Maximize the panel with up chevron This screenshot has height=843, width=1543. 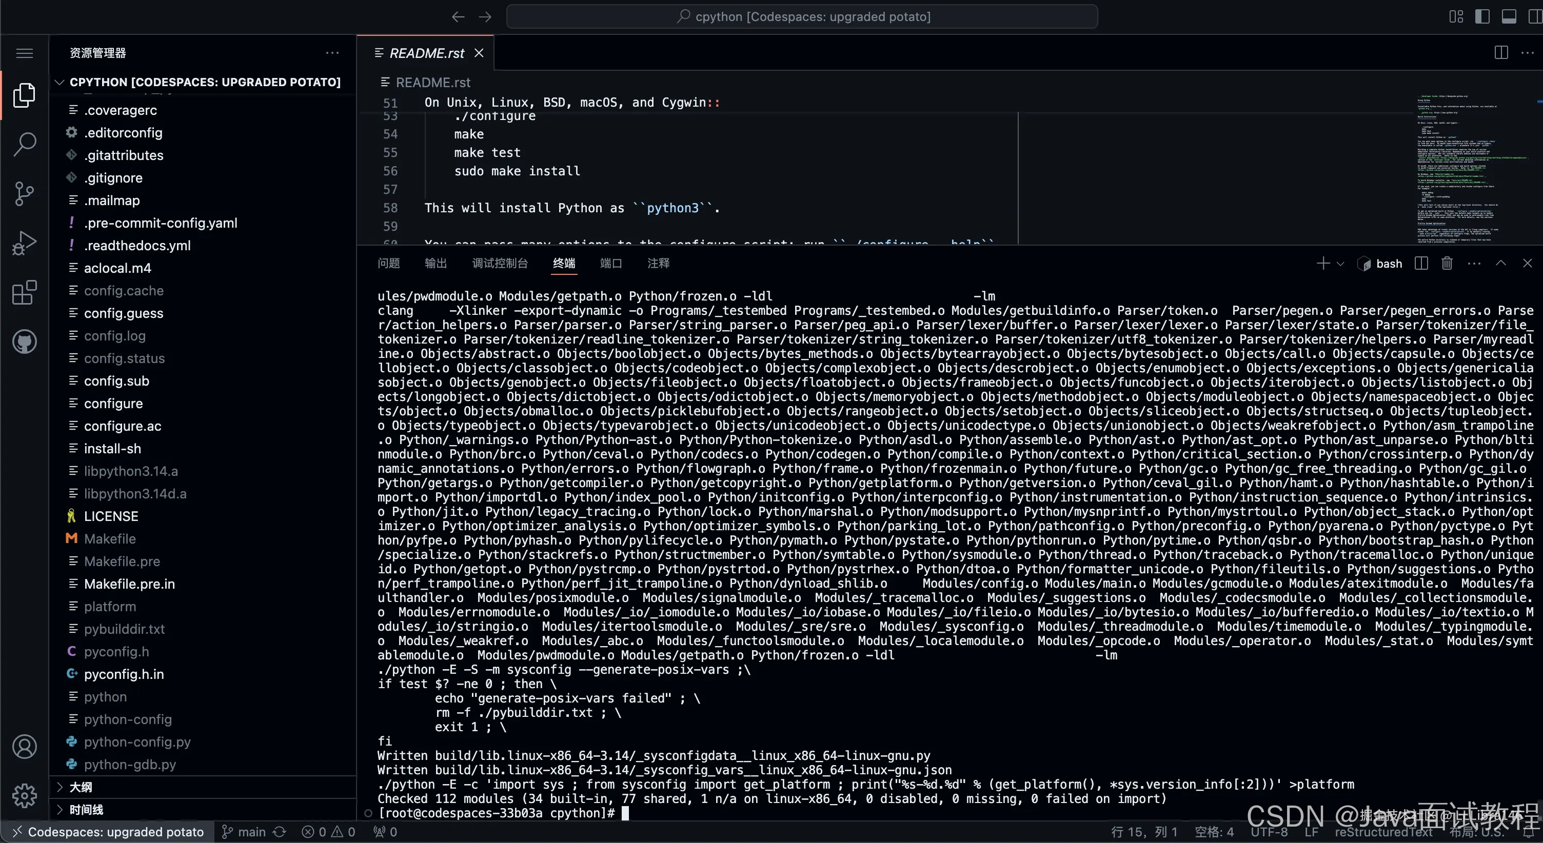point(1501,264)
